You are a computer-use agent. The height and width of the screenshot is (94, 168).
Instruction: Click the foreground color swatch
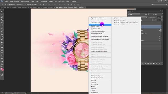(x=1, y=69)
